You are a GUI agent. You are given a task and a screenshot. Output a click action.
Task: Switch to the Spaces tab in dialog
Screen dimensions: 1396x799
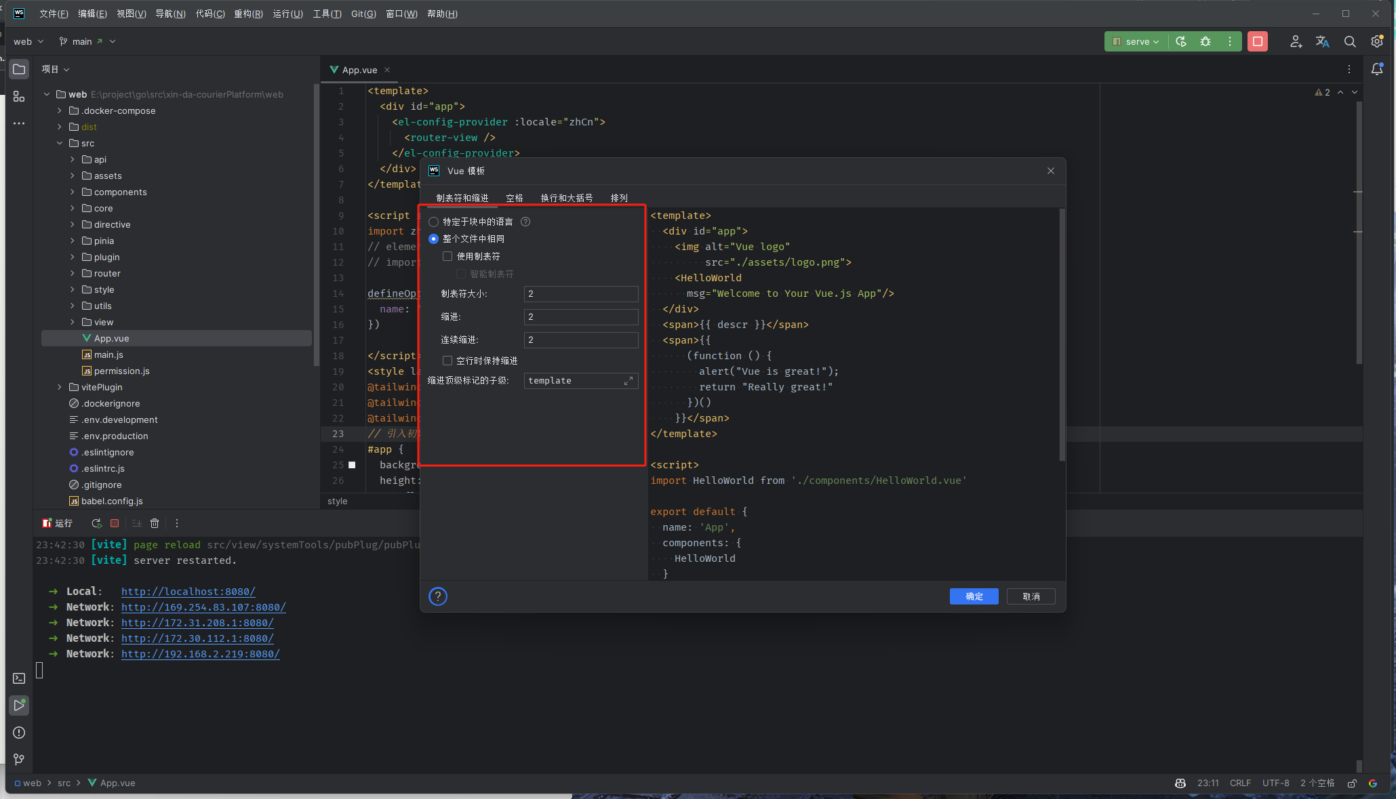[x=515, y=198]
